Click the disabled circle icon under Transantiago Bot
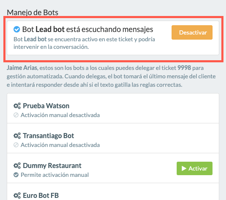 click(16, 145)
